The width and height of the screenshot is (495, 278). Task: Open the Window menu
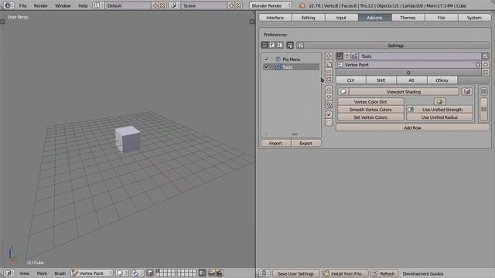tap(63, 5)
